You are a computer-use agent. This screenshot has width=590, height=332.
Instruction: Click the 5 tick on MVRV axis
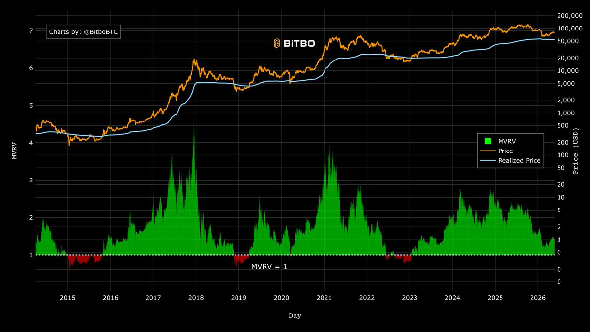click(31, 105)
